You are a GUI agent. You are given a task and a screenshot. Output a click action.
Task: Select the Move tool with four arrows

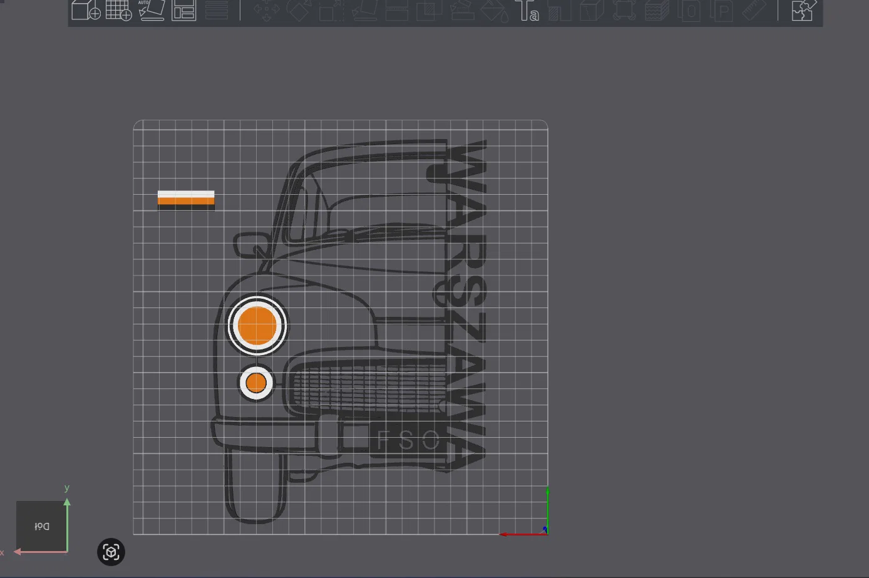coord(266,11)
